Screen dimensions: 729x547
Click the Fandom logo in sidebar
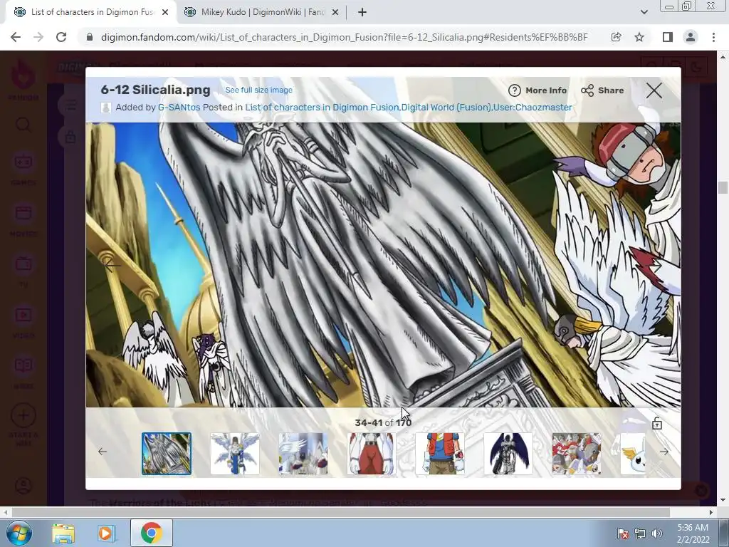pyautogui.click(x=23, y=80)
